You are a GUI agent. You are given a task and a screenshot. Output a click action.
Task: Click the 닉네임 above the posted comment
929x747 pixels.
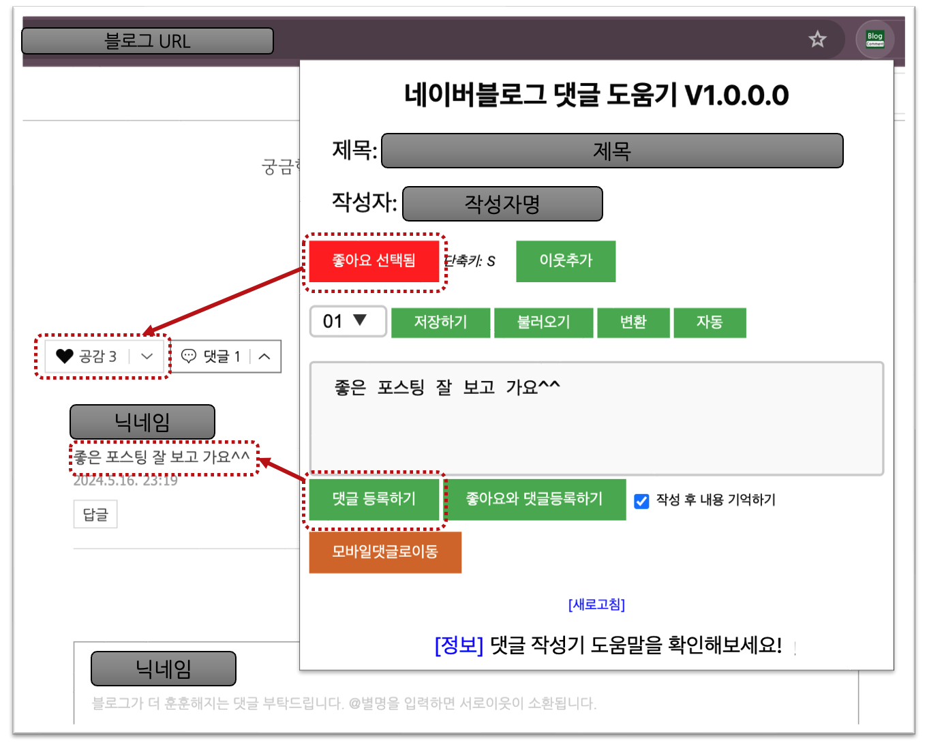coord(142,422)
